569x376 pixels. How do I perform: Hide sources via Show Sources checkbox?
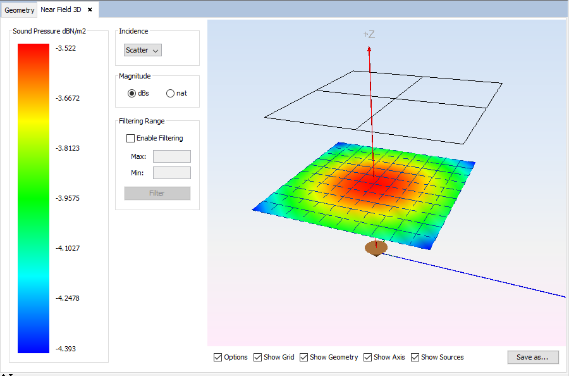pos(415,357)
